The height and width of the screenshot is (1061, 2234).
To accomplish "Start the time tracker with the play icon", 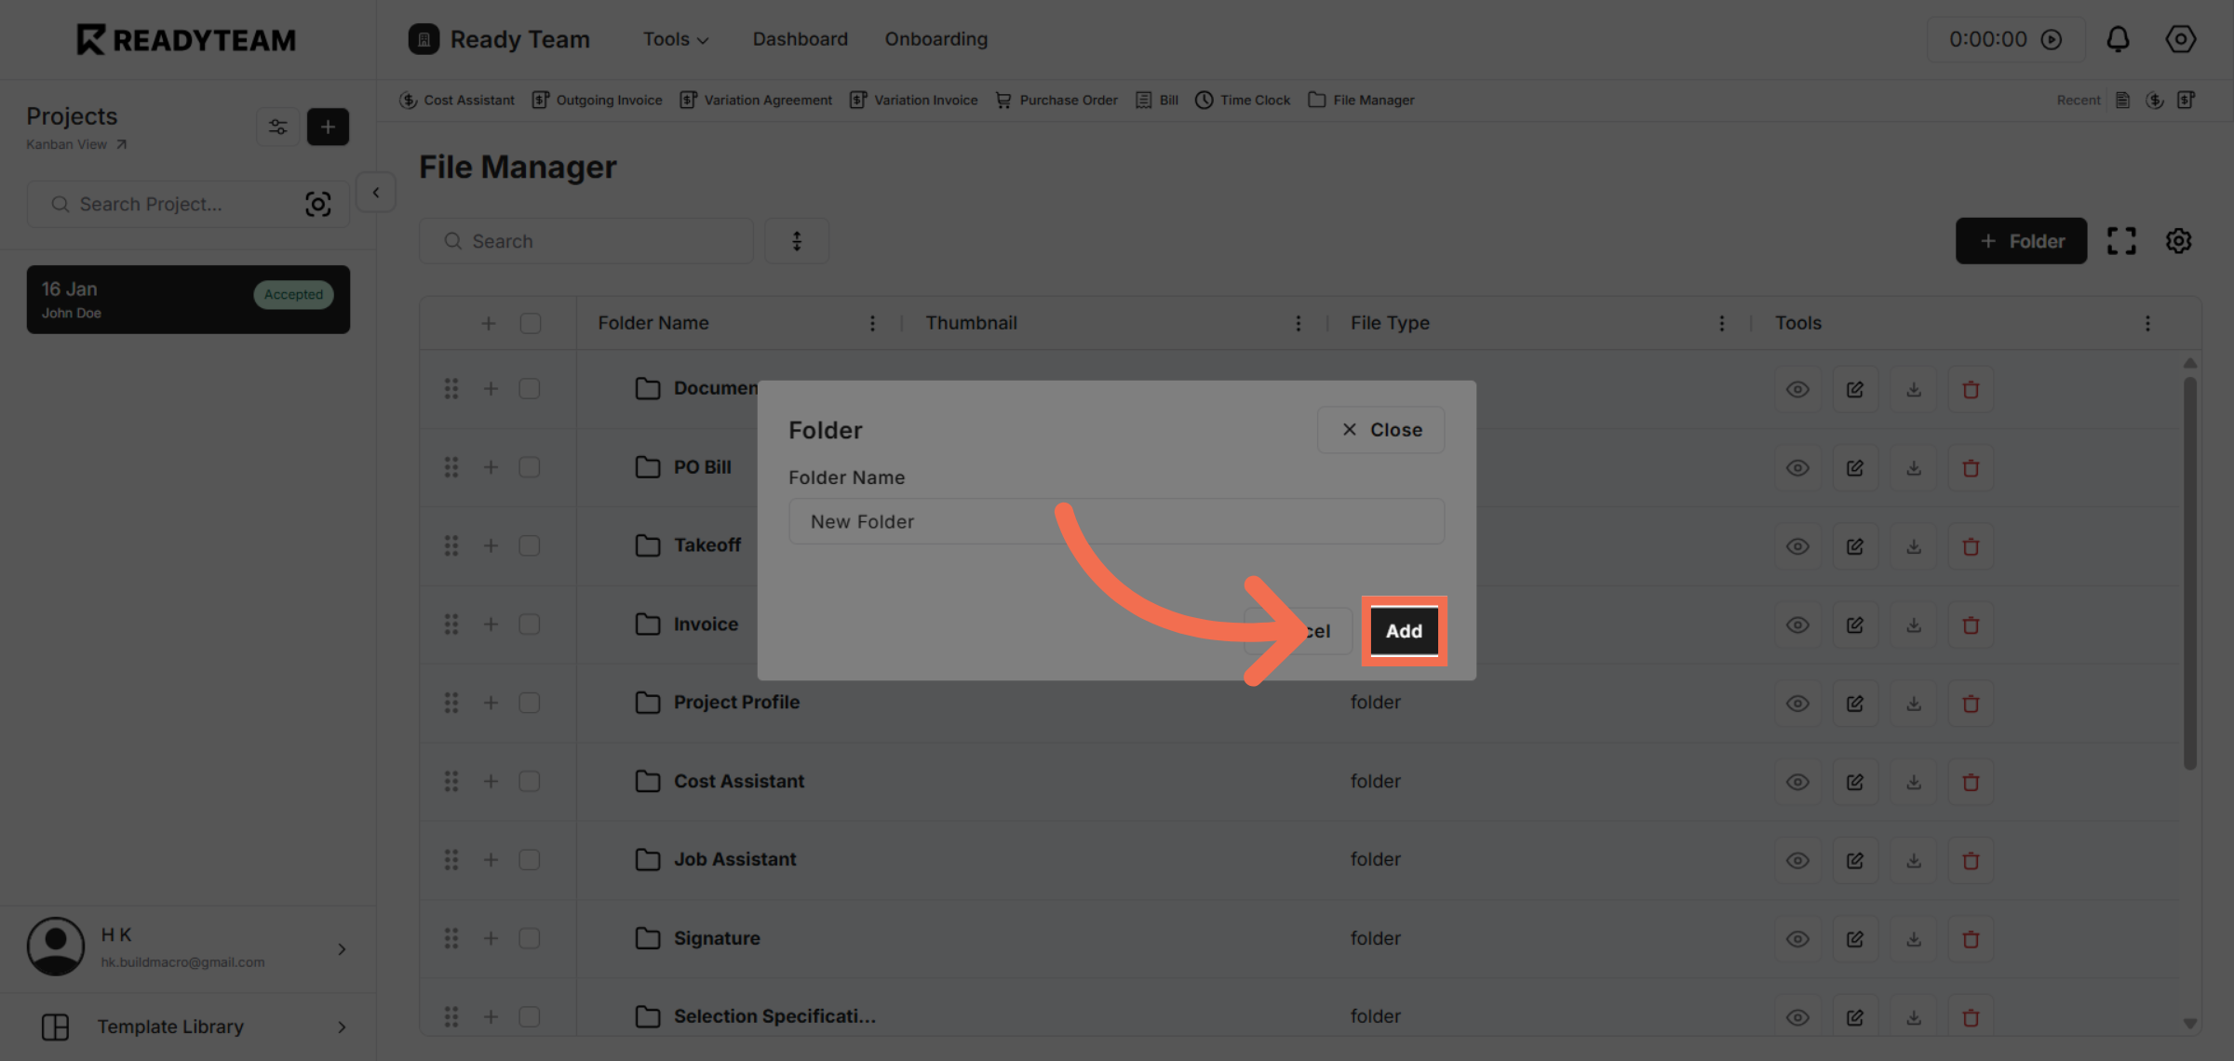I will 2052,39.
